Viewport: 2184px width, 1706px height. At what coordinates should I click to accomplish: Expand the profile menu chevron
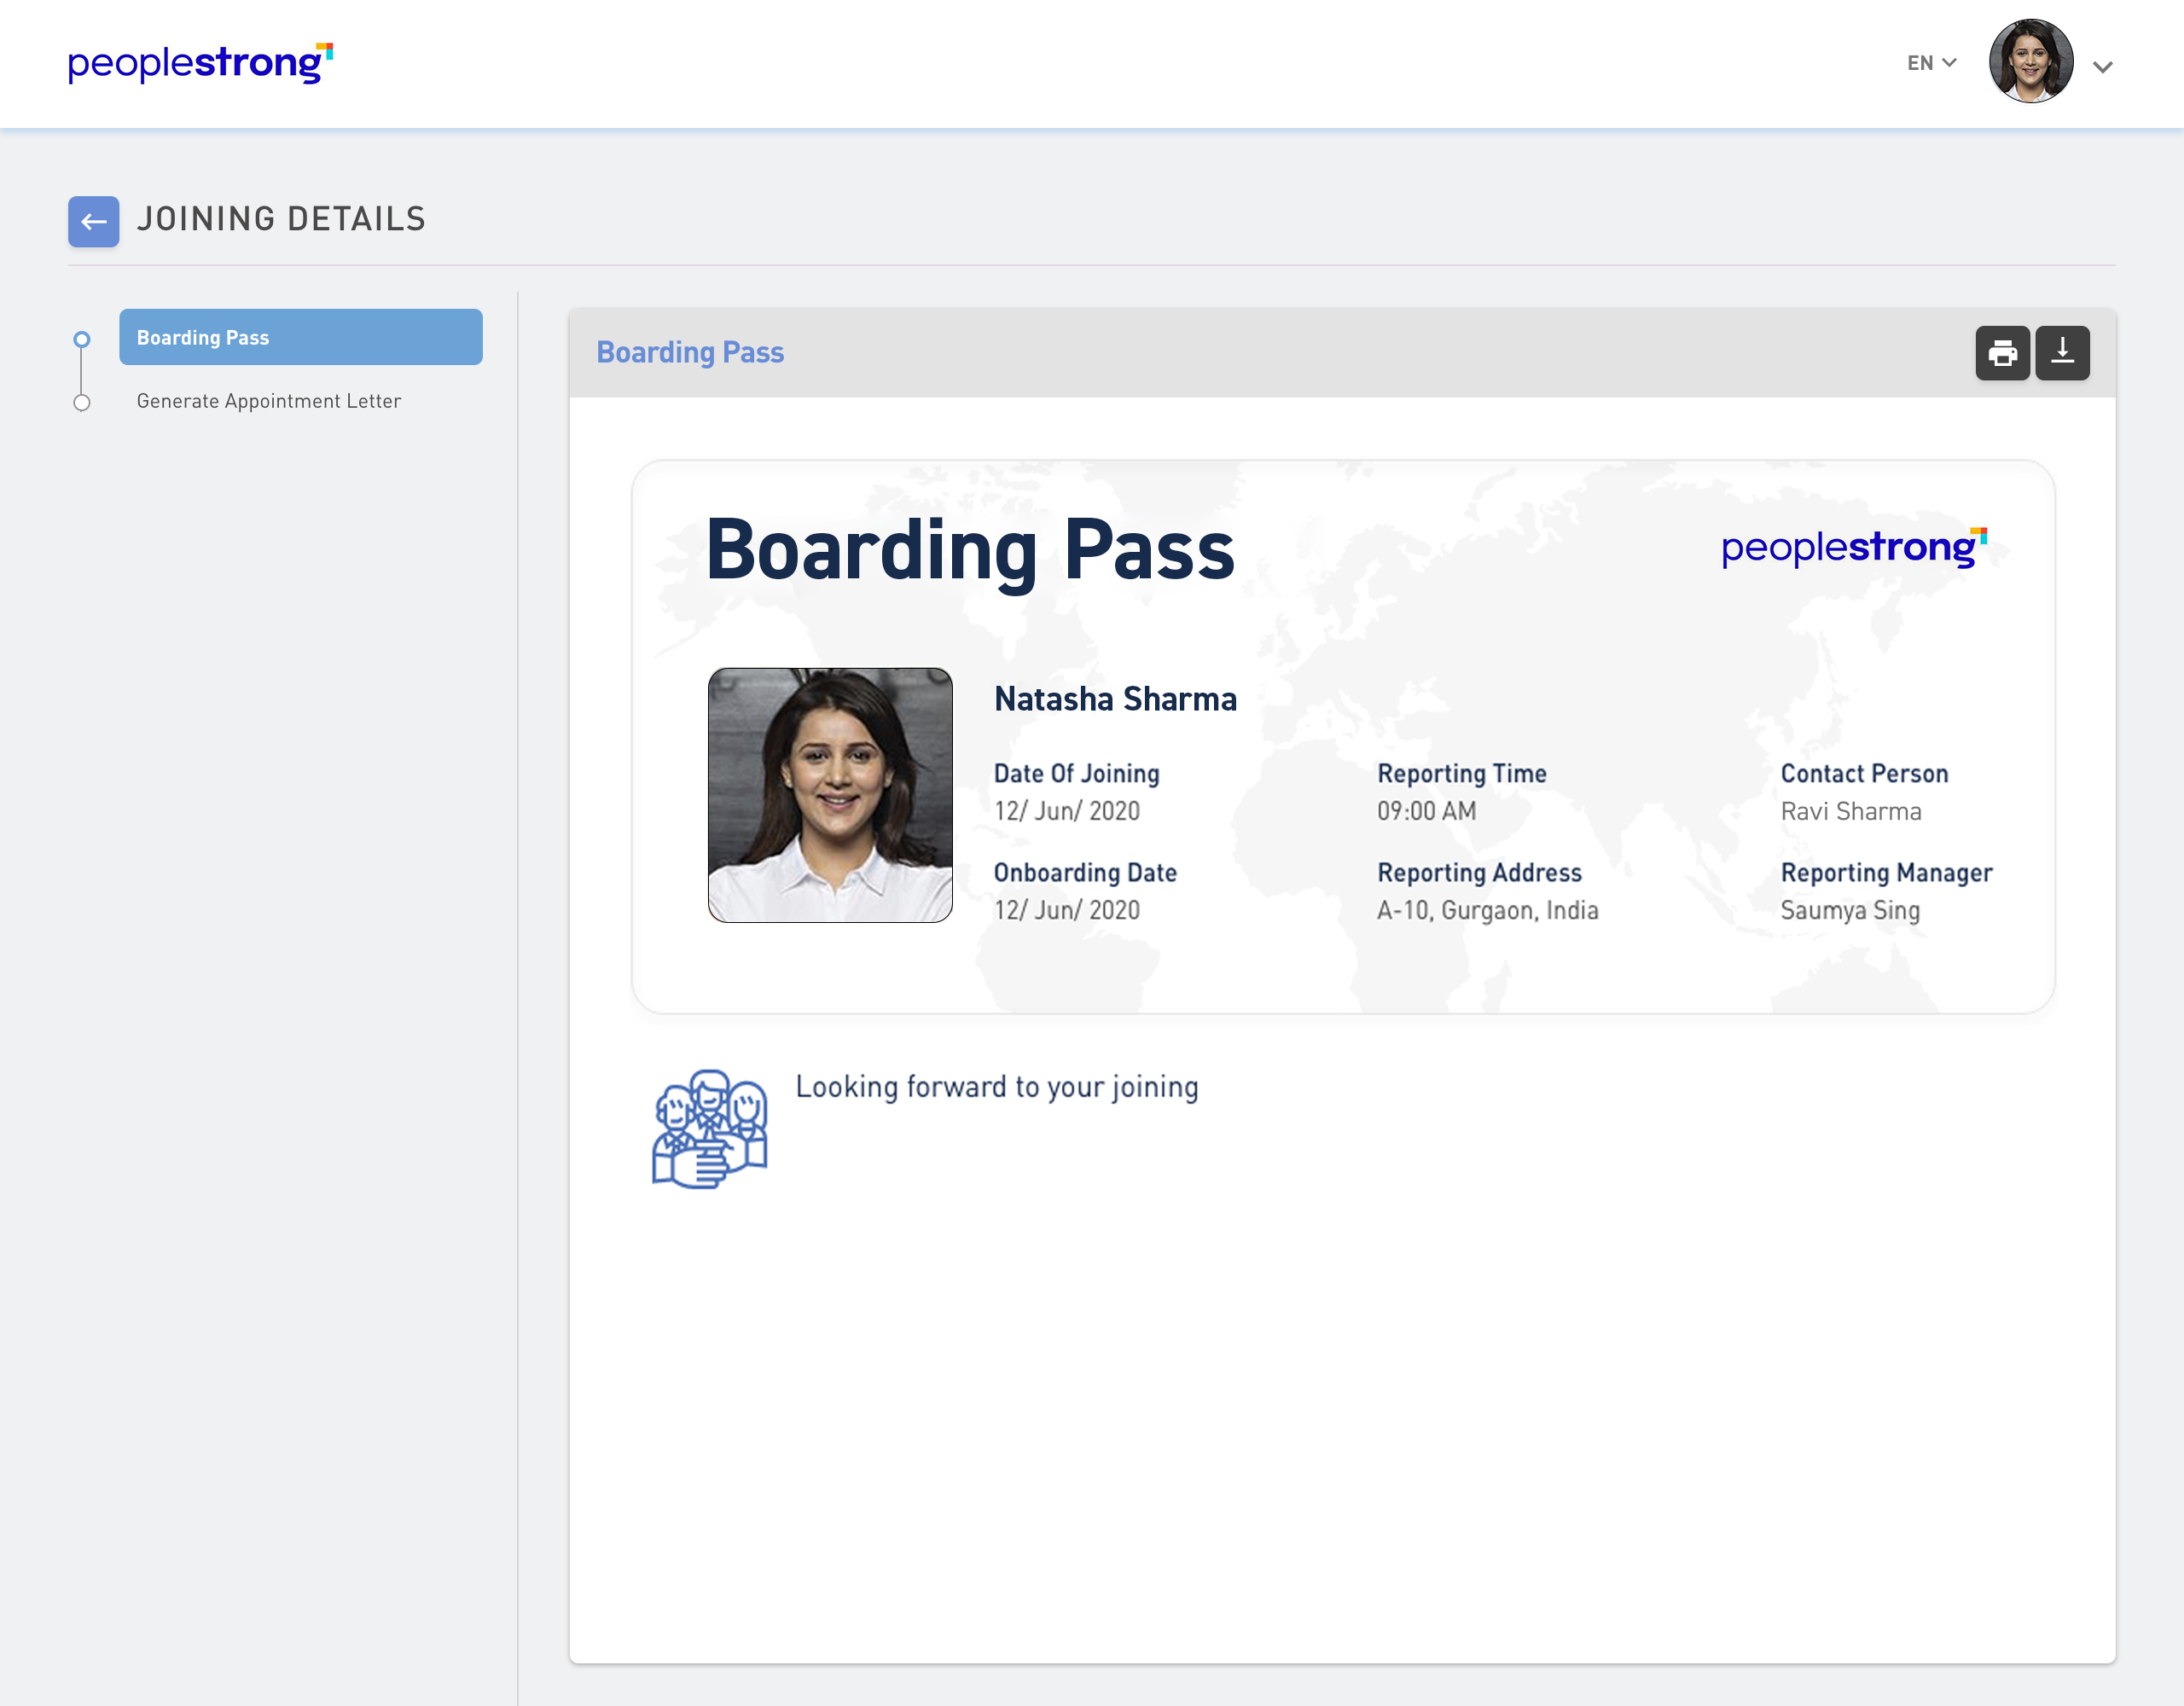pos(2103,66)
